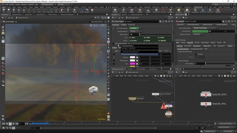
Task: Open the Redshift menu
Action: pos(31,4)
